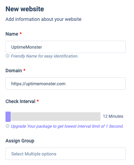Click the Check Interval label
The width and height of the screenshot is (134, 165).
pos(21,101)
